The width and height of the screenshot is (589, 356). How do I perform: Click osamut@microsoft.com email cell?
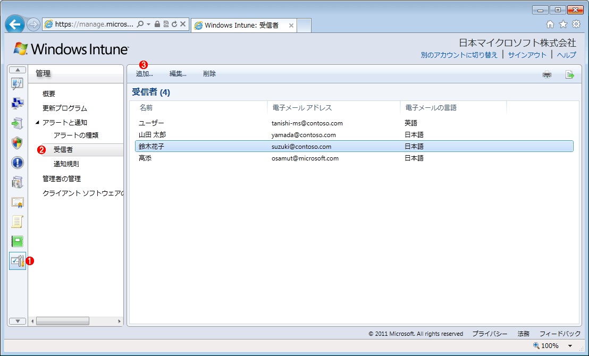click(305, 158)
